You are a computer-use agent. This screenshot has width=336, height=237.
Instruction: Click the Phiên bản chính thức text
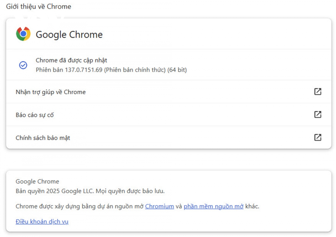point(135,70)
